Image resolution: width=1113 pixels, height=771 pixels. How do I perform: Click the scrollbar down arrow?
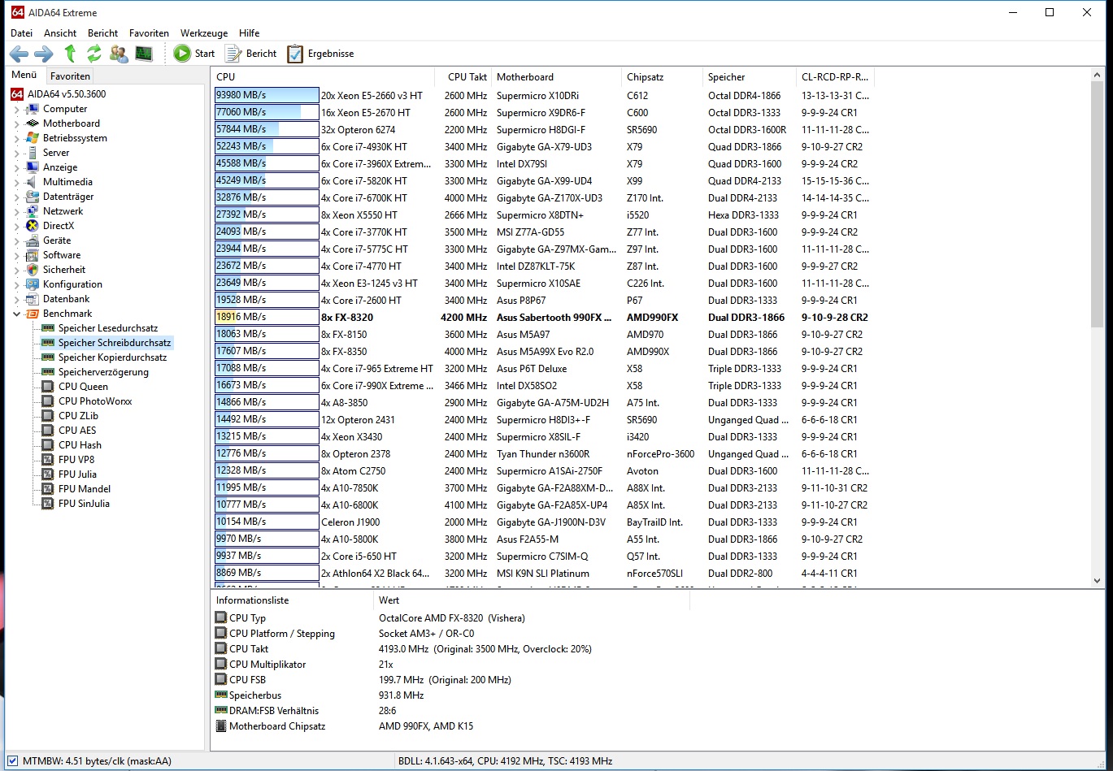coord(1097,580)
